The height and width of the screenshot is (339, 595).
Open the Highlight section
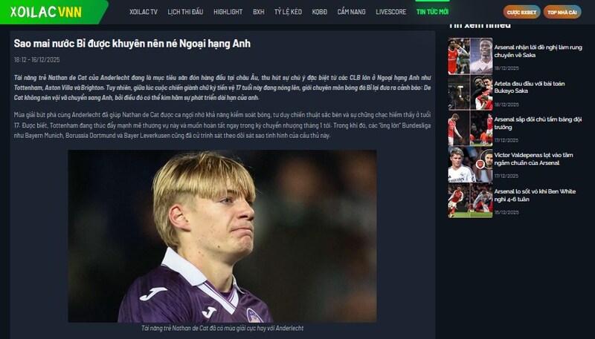click(228, 12)
